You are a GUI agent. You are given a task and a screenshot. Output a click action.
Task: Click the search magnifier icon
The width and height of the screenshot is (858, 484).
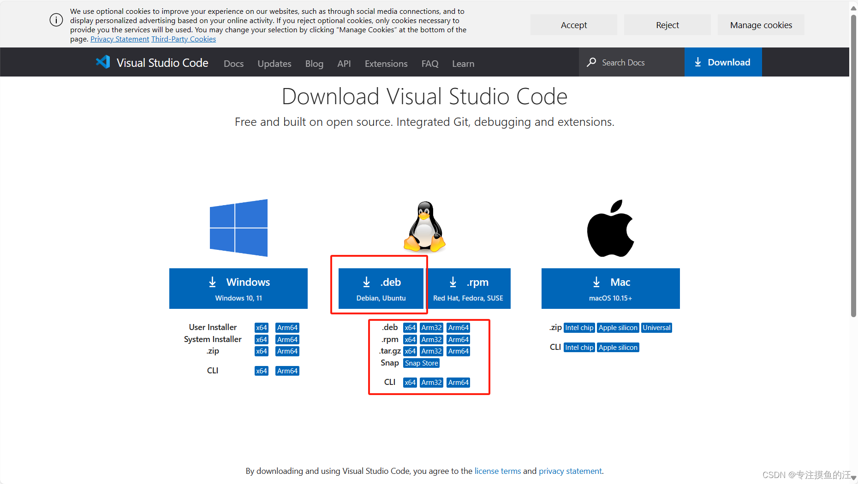tap(591, 62)
